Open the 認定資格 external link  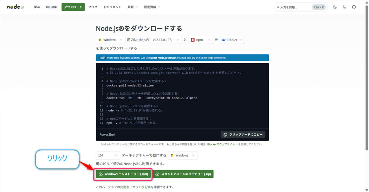tap(152, 7)
